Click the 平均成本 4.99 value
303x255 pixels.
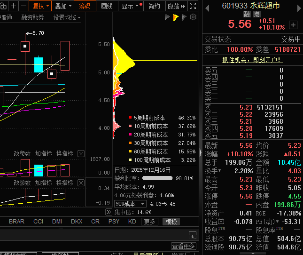click(x=148, y=187)
